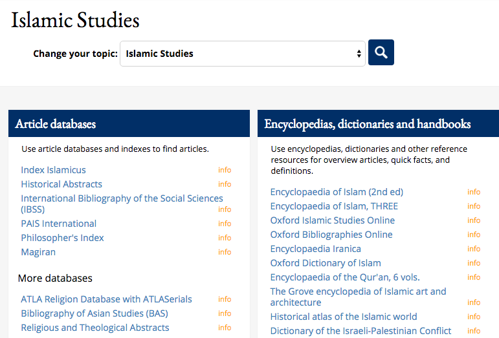Image resolution: width=499 pixels, height=338 pixels.
Task: Show info for Oxford Dictionary of Islam
Action: [474, 263]
